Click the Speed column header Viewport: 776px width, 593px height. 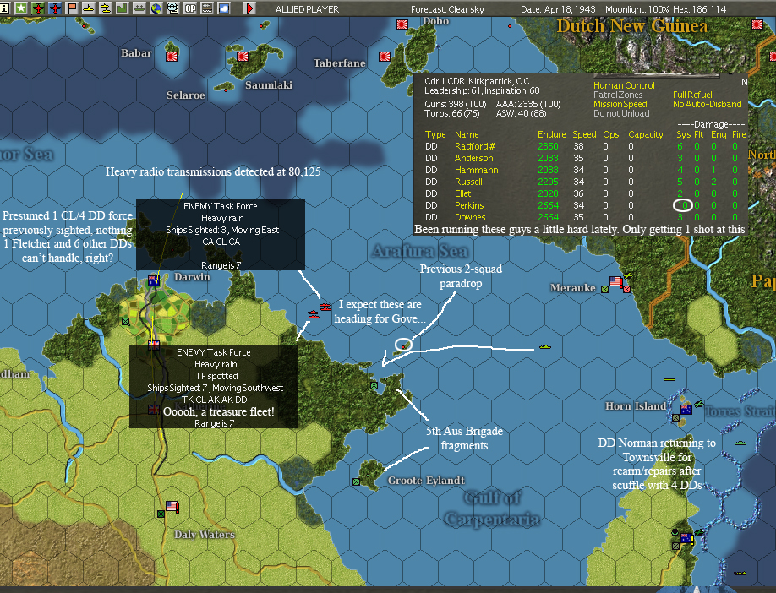584,134
